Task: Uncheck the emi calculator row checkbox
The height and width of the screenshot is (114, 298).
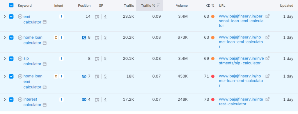Action: (x=11, y=17)
